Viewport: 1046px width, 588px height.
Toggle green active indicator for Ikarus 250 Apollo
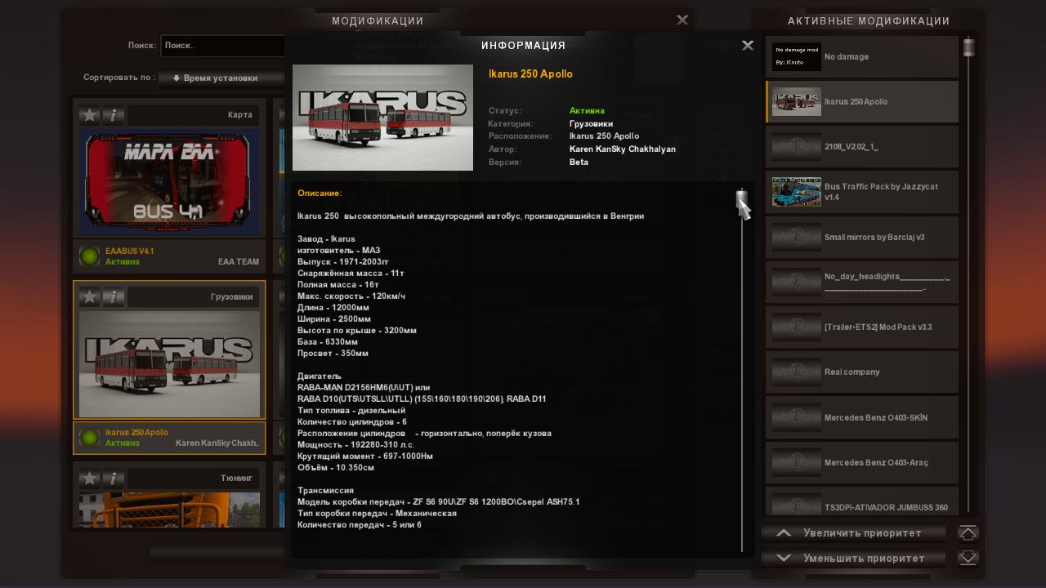click(89, 438)
